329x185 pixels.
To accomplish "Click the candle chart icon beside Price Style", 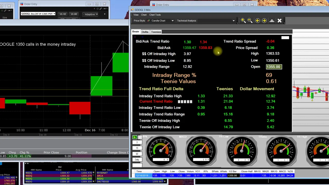I will click(x=148, y=21).
